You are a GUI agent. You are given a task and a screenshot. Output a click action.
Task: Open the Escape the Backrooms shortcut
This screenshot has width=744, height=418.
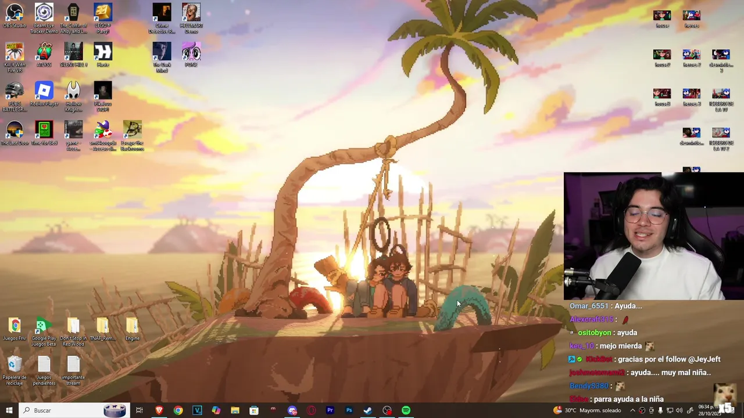[x=132, y=136]
